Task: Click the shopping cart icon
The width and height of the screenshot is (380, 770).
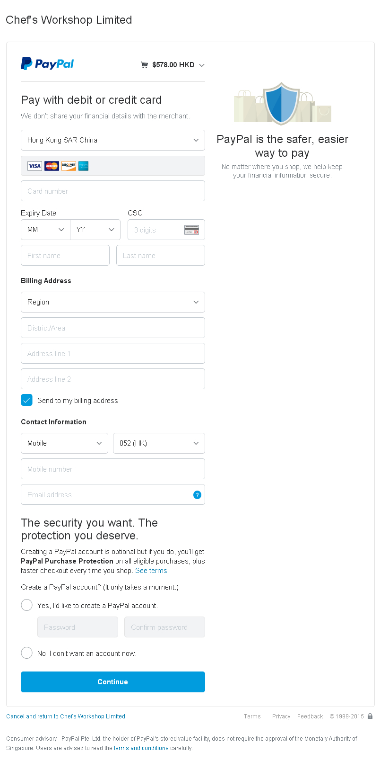Action: (144, 65)
